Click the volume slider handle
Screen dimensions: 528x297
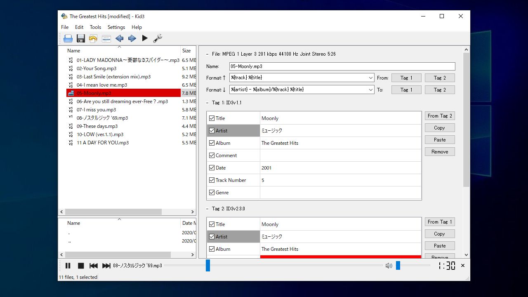coord(398,265)
